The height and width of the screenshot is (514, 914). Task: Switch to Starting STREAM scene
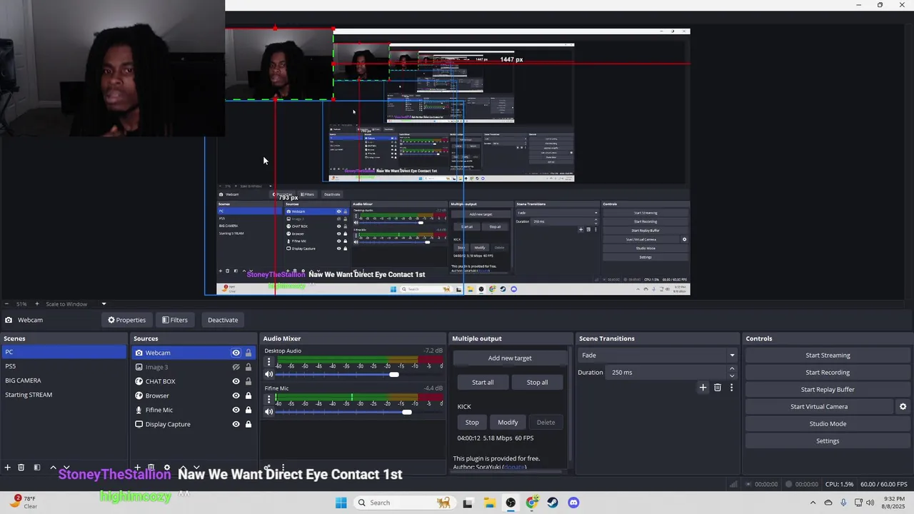(64, 395)
